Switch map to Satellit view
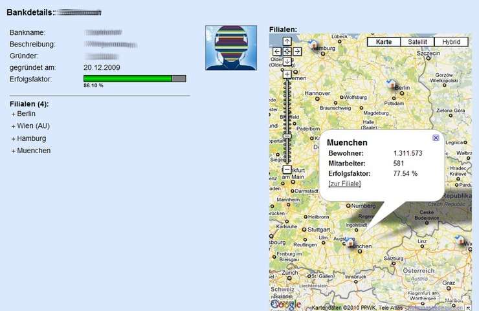Screen dimensions: 479x311 418,42
